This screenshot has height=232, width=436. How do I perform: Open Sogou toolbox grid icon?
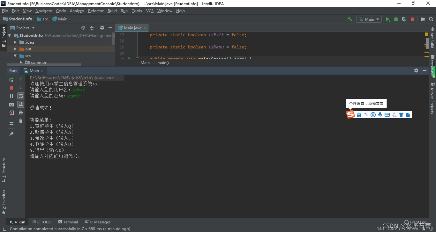click(x=408, y=115)
